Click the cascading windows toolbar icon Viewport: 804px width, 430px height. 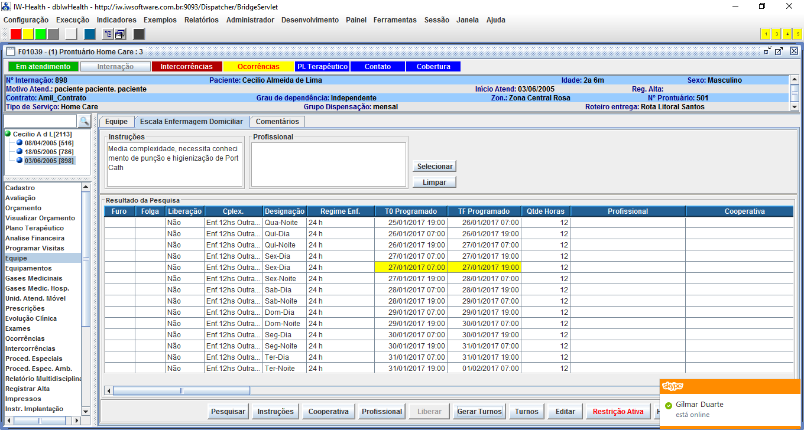point(119,34)
